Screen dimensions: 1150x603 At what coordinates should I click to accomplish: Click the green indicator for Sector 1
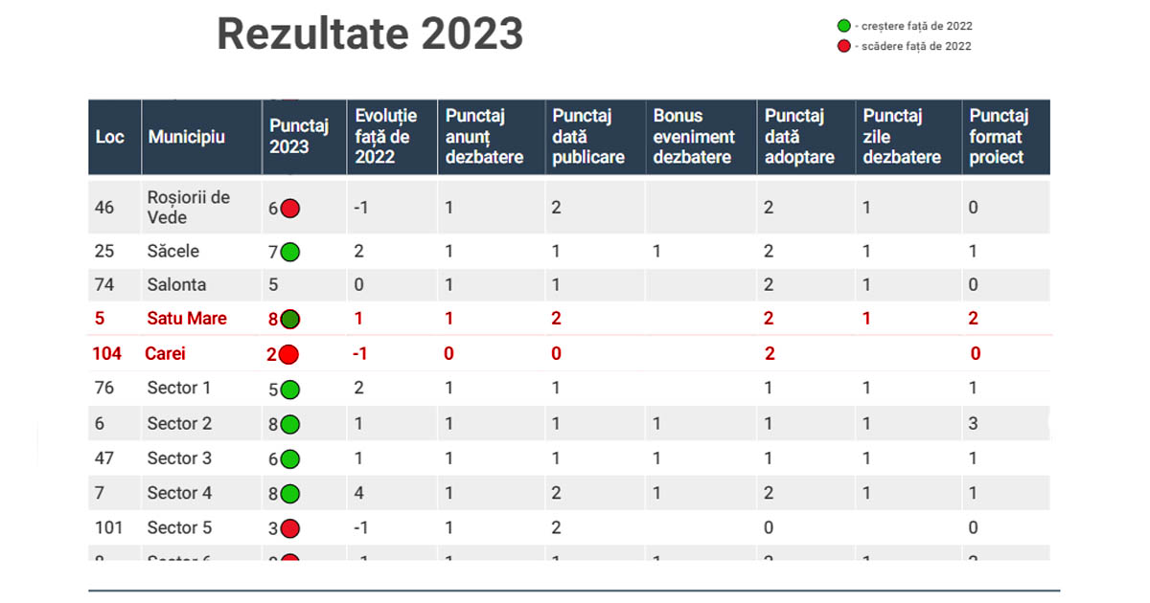pos(289,390)
